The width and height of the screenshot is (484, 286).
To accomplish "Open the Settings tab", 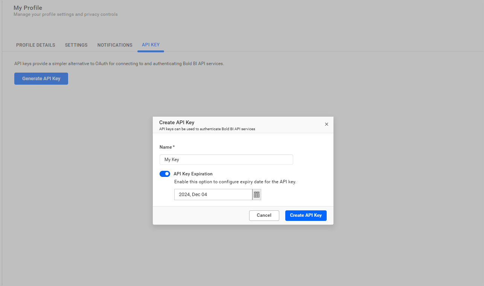I will pyautogui.click(x=76, y=45).
